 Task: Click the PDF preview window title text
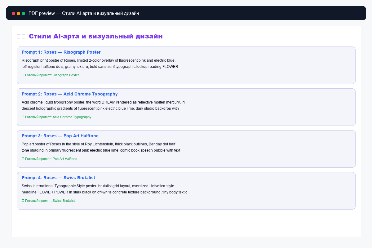(84, 13)
